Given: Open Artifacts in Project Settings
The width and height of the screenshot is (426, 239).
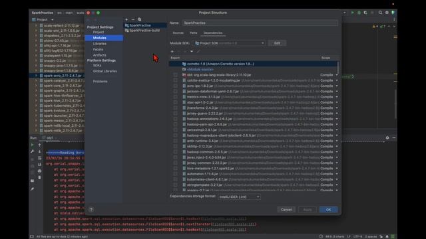Looking at the screenshot, I should coord(100,55).
